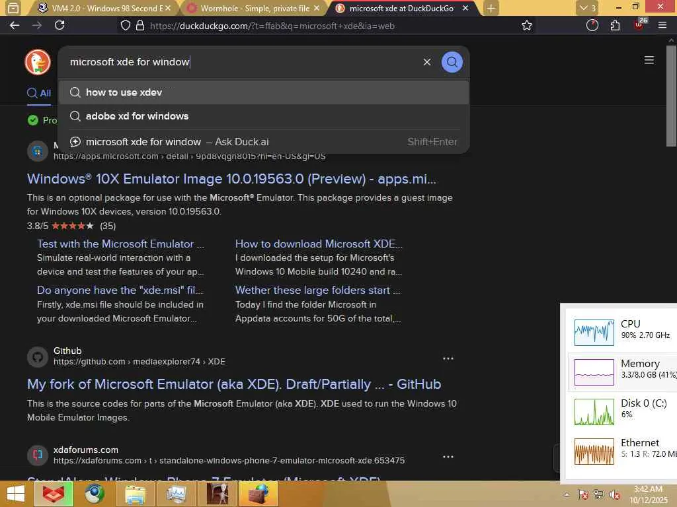Select the CPU performance graph
This screenshot has width=677, height=507.
click(594, 333)
